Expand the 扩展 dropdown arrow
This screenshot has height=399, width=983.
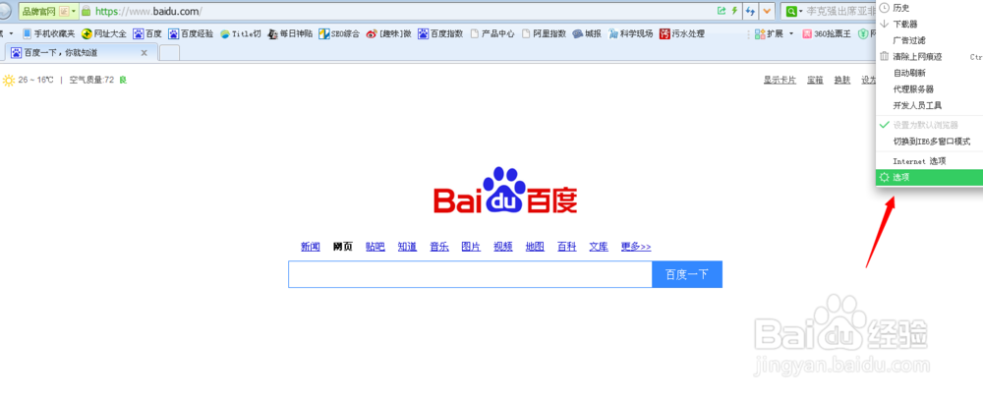click(x=790, y=33)
